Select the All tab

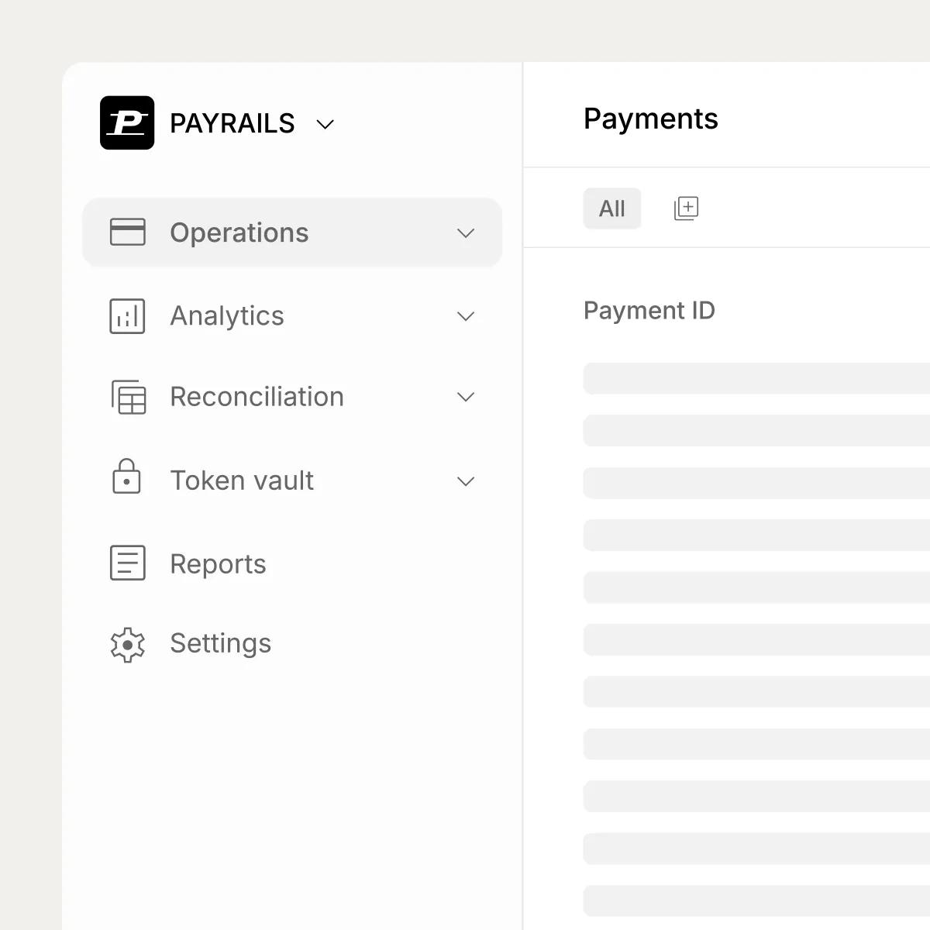(x=612, y=208)
